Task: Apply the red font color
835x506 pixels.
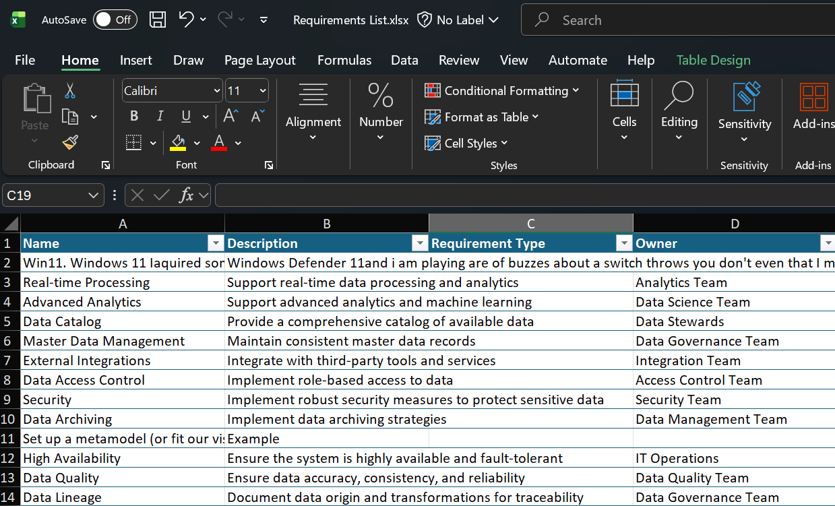Action: click(x=219, y=142)
